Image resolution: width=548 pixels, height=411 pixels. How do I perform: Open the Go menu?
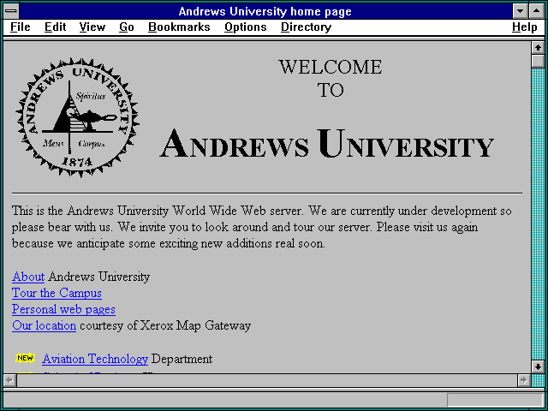[127, 27]
